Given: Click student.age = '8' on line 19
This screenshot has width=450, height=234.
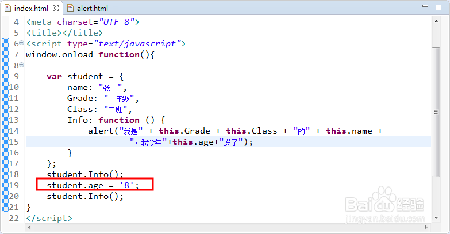Looking at the screenshot, I should pos(93,185).
